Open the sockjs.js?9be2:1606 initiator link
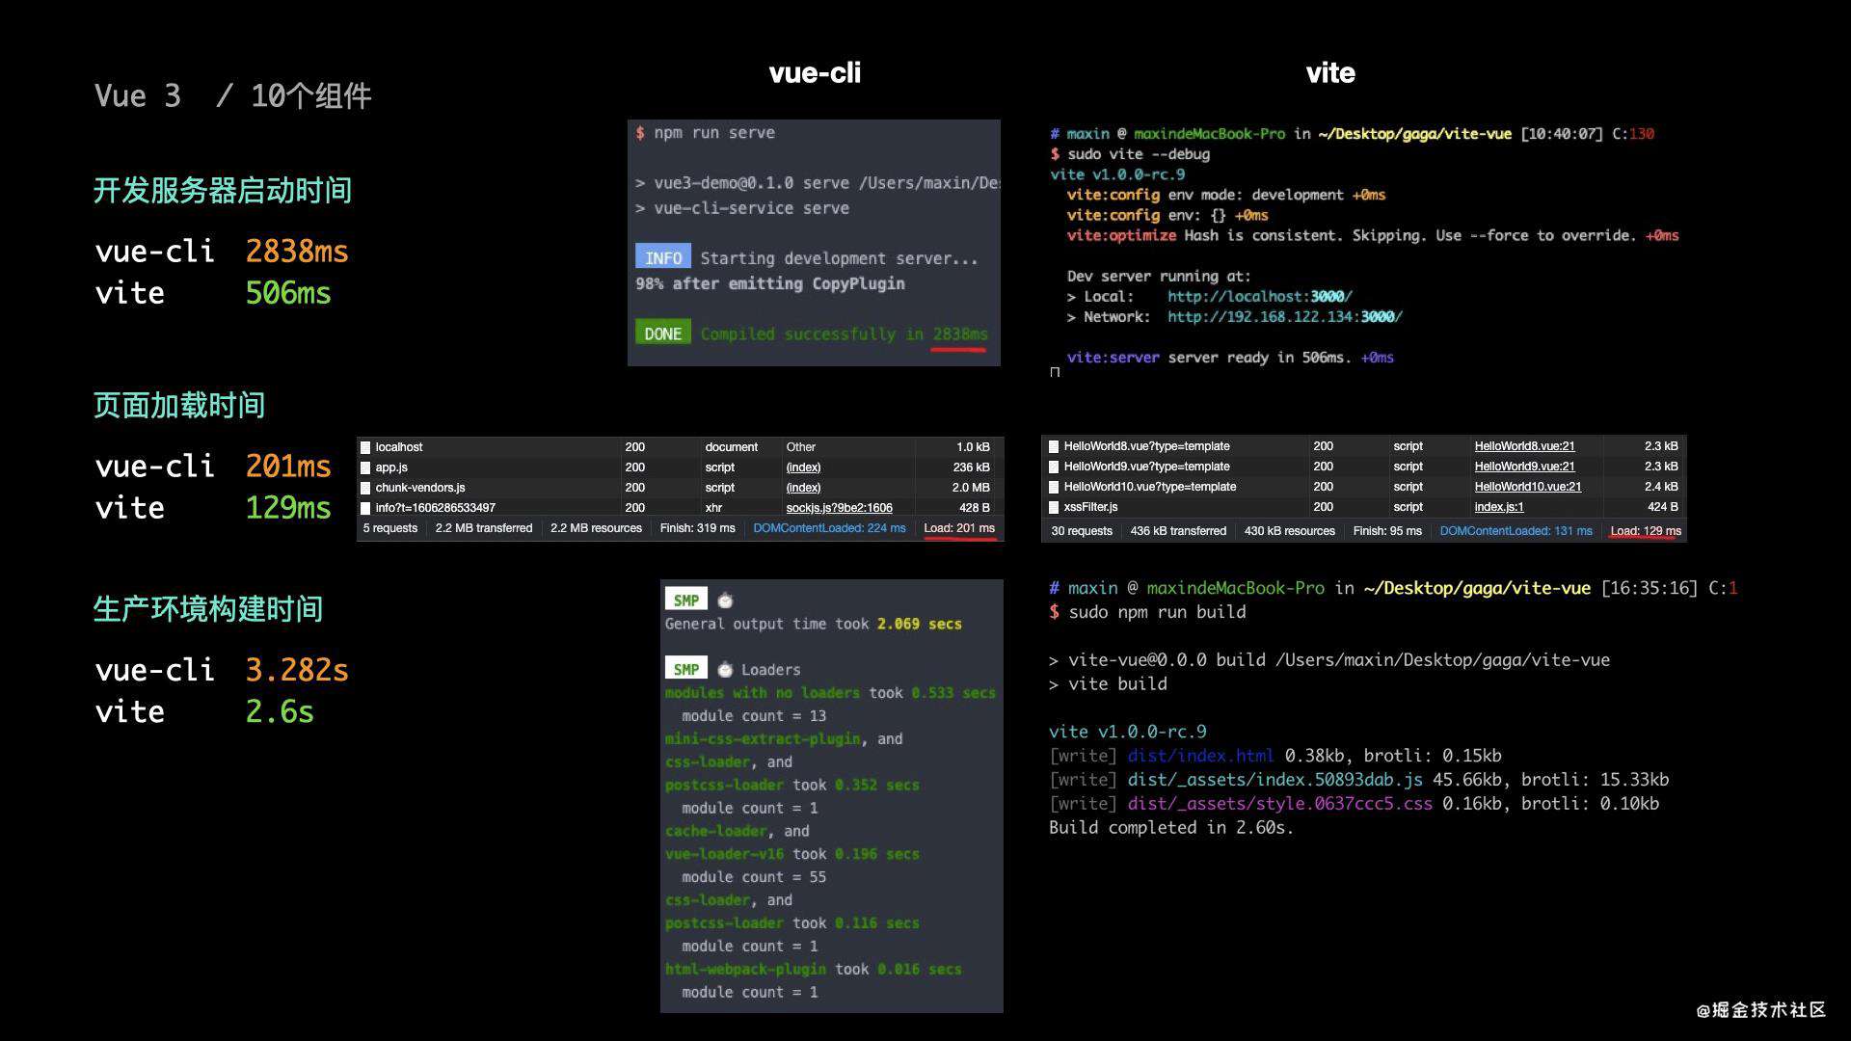The width and height of the screenshot is (1851, 1041). point(839,508)
